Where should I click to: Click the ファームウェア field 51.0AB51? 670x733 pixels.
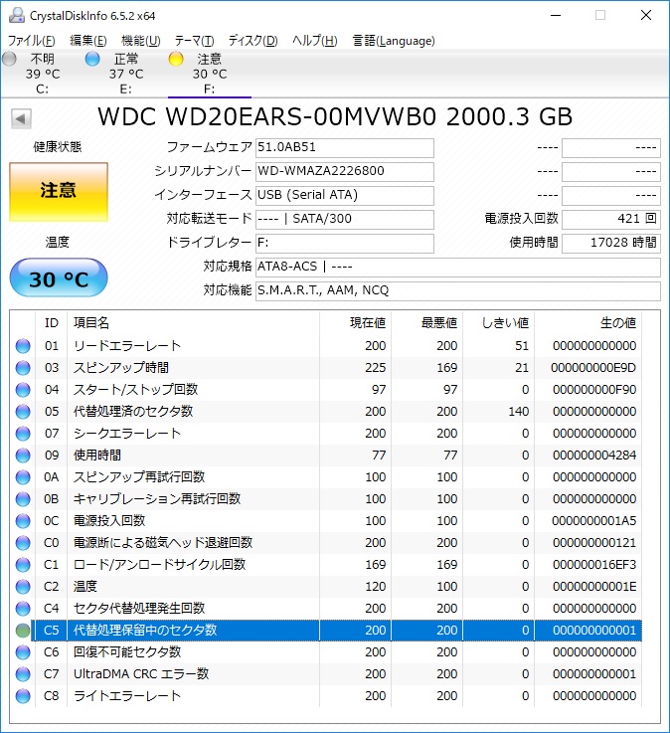(345, 148)
